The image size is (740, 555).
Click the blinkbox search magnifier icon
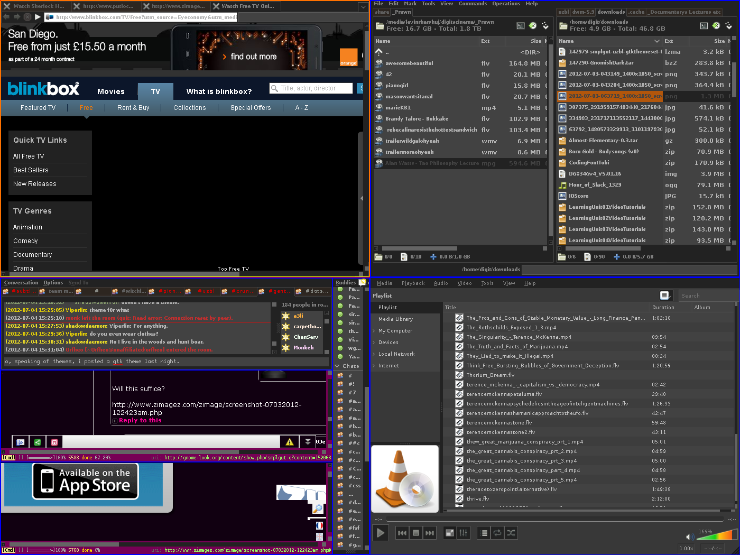(274, 88)
